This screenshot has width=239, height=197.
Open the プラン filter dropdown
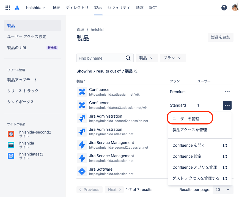point(173,58)
